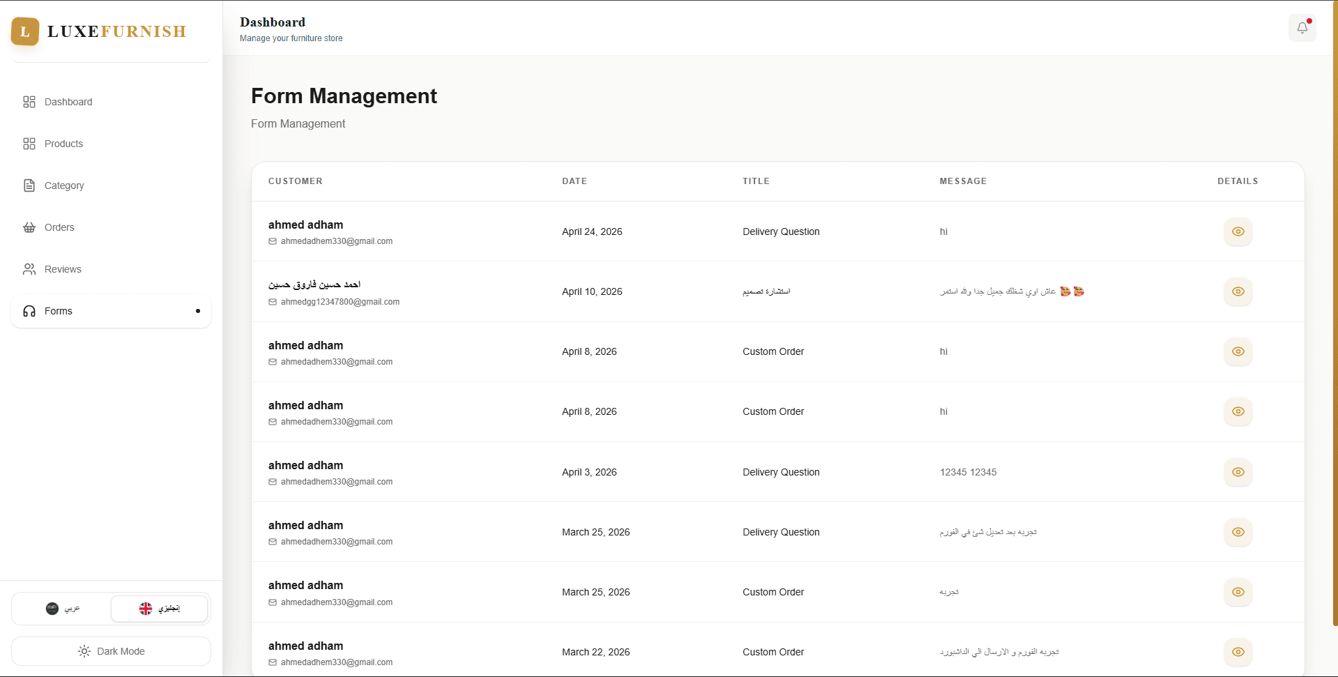Click the DATE column header
Screen dimensions: 1338x677
pos(575,181)
